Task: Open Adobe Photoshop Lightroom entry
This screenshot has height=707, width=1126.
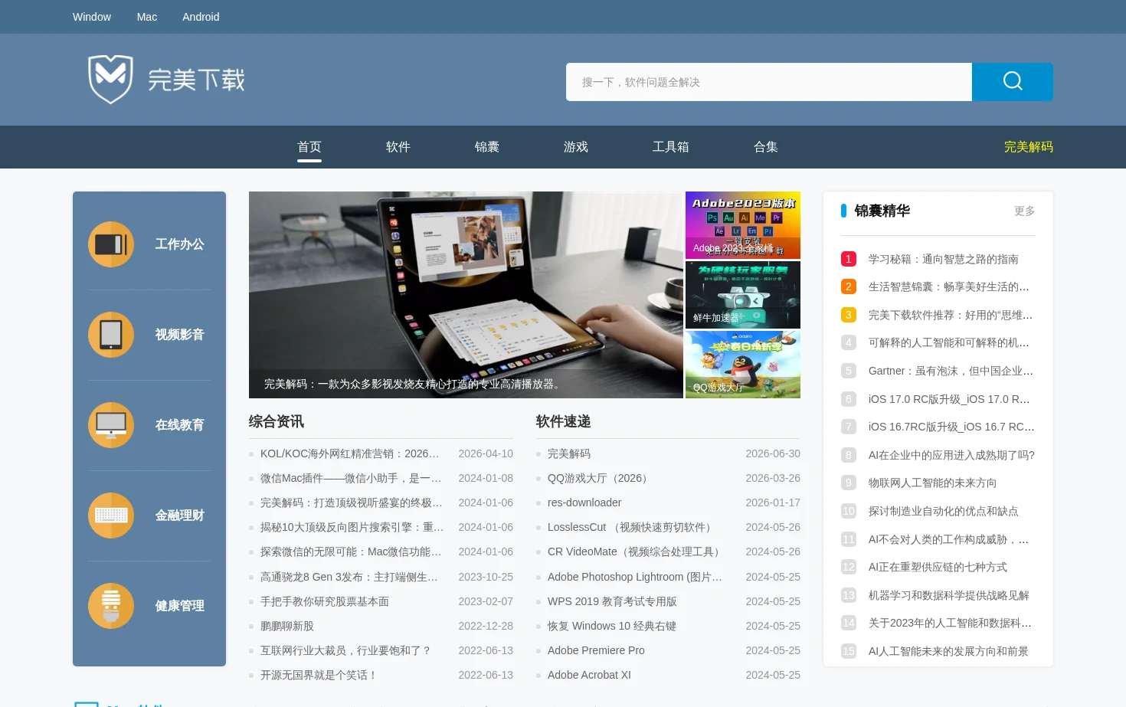Action: pyautogui.click(x=635, y=578)
